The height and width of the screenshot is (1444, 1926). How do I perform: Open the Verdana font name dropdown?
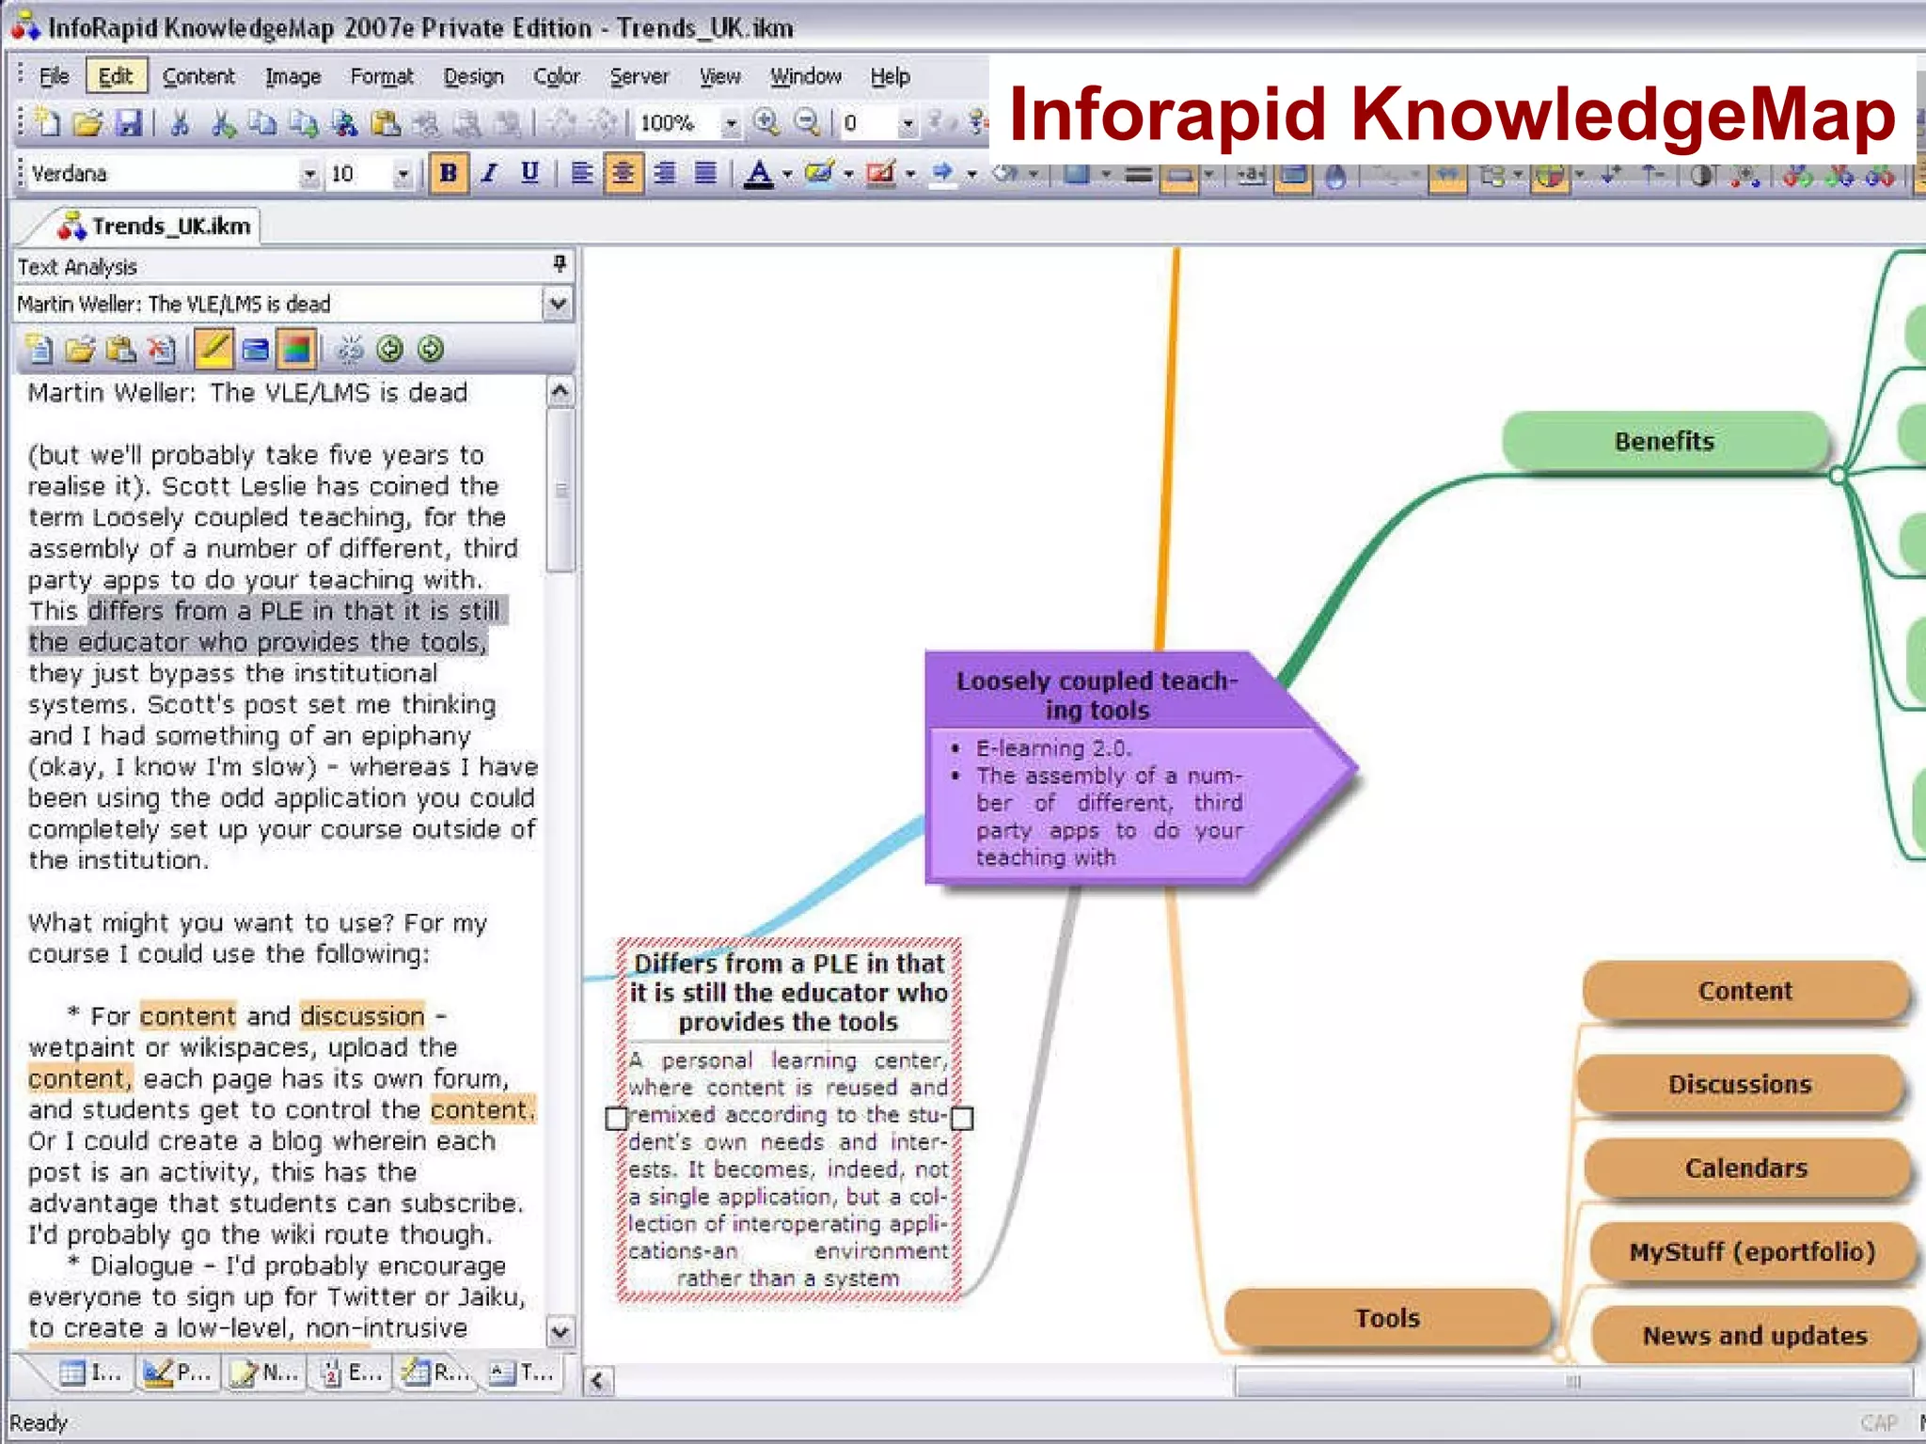[x=308, y=175]
